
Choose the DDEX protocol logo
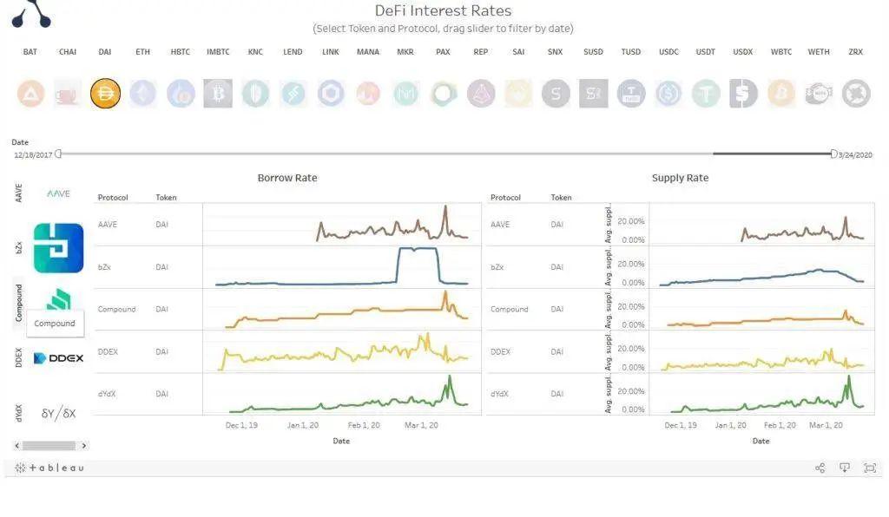pos(58,358)
